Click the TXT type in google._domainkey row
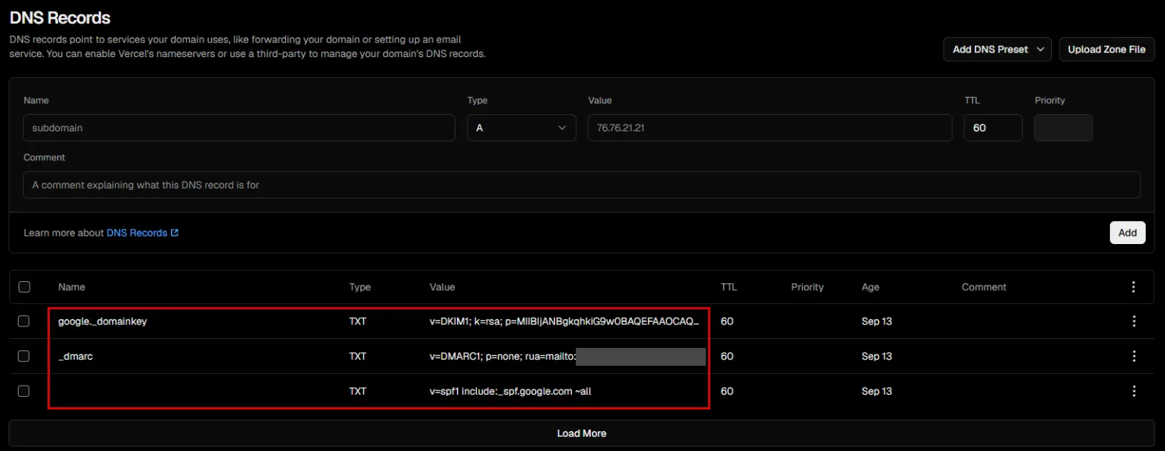Screen dimensions: 1165x451 [x=358, y=321]
